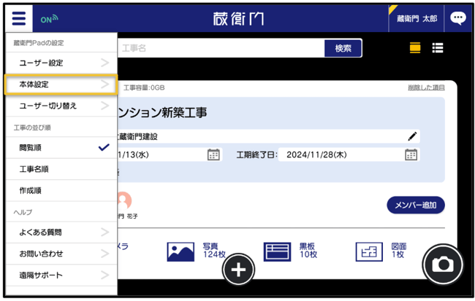Edit company name with pencil icon
The height and width of the screenshot is (301, 475).
[x=412, y=136]
